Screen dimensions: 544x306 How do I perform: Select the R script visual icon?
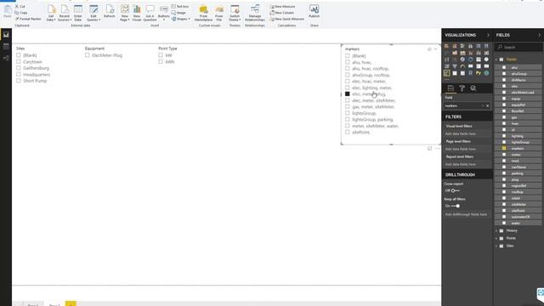click(x=470, y=73)
